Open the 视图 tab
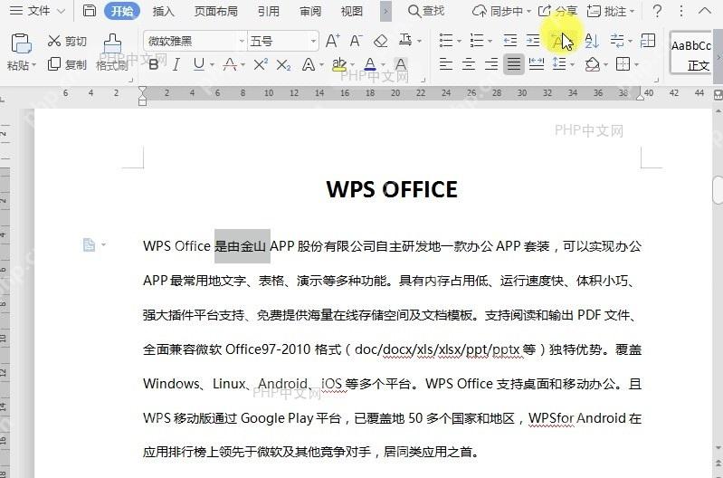 point(352,11)
